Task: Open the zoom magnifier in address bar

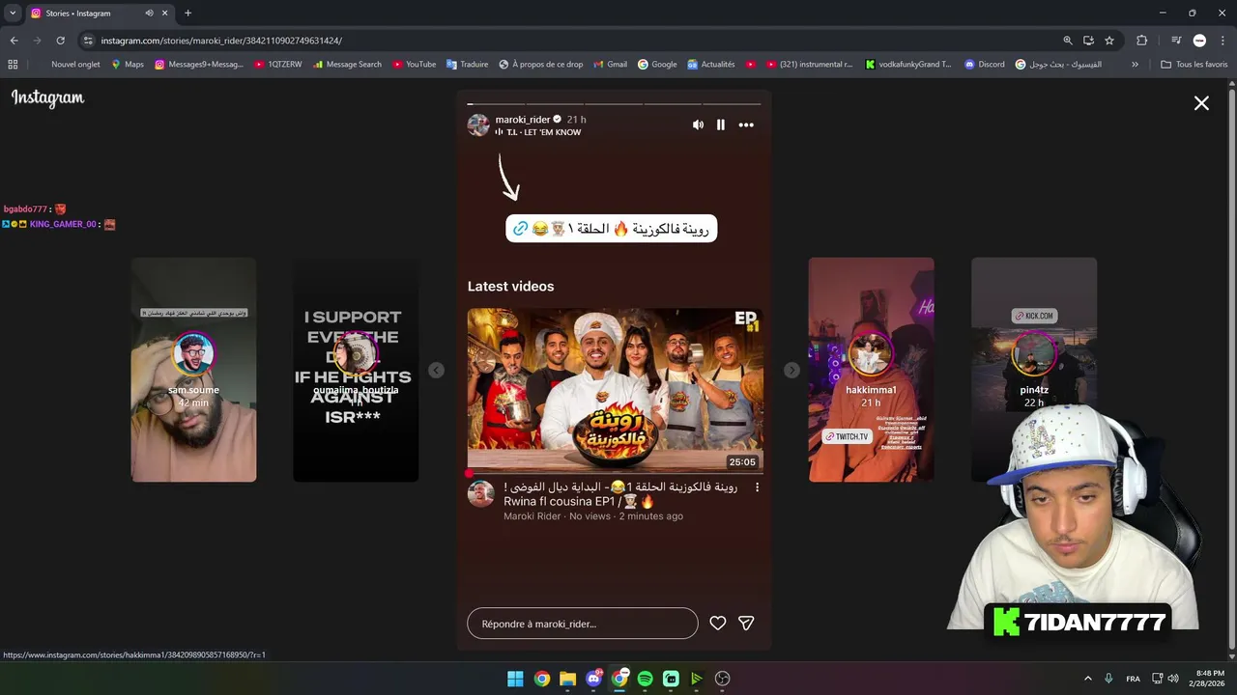Action: pos(1067,41)
